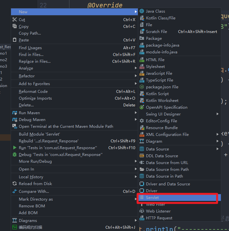Click the Debug Tests bug icon

[15, 155]
